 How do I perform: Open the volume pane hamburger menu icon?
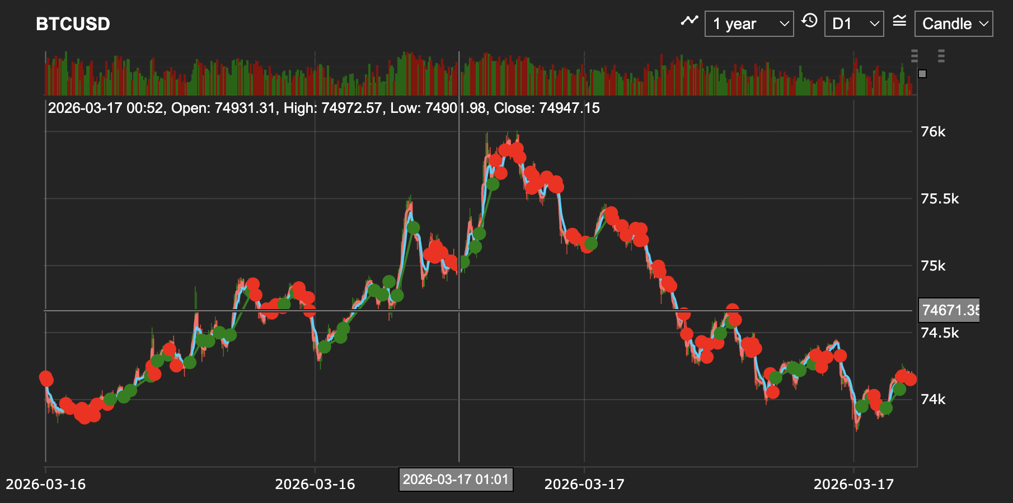tap(914, 55)
